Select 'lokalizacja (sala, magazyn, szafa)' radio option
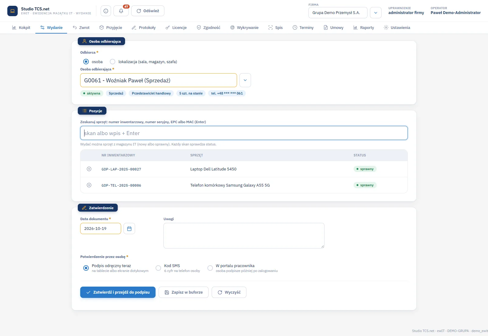Viewport: 488px width, 336px height. [x=113, y=62]
